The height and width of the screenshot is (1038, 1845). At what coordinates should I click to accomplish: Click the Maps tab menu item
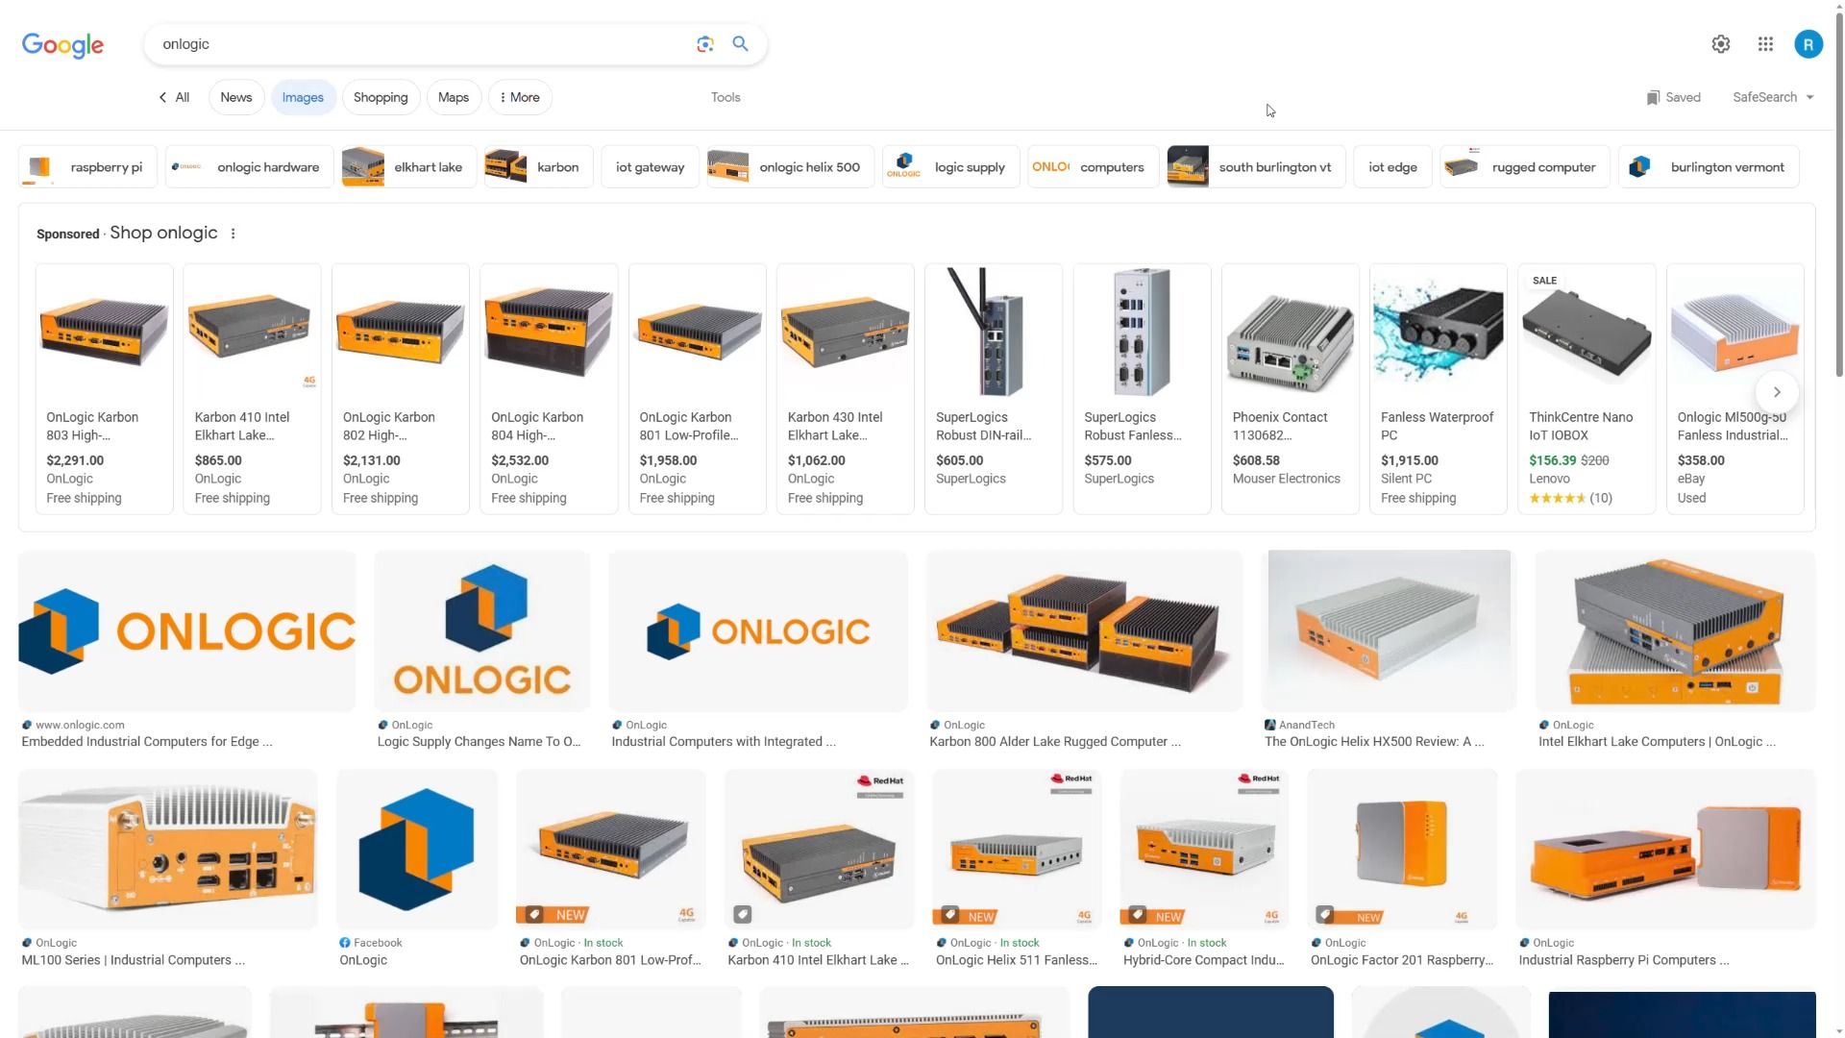[x=453, y=96]
